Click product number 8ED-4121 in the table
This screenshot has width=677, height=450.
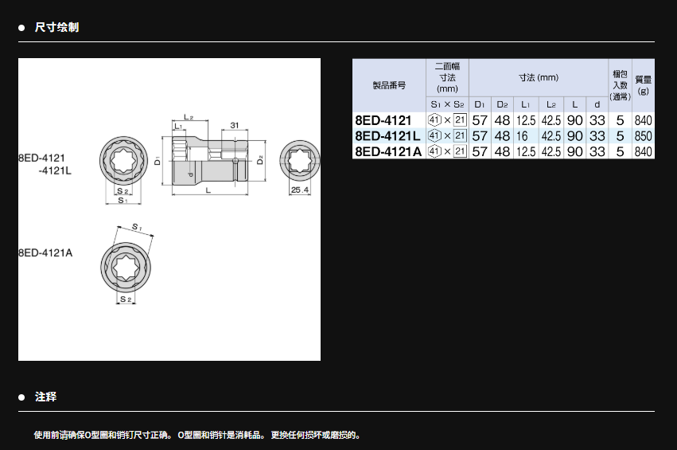(383, 120)
